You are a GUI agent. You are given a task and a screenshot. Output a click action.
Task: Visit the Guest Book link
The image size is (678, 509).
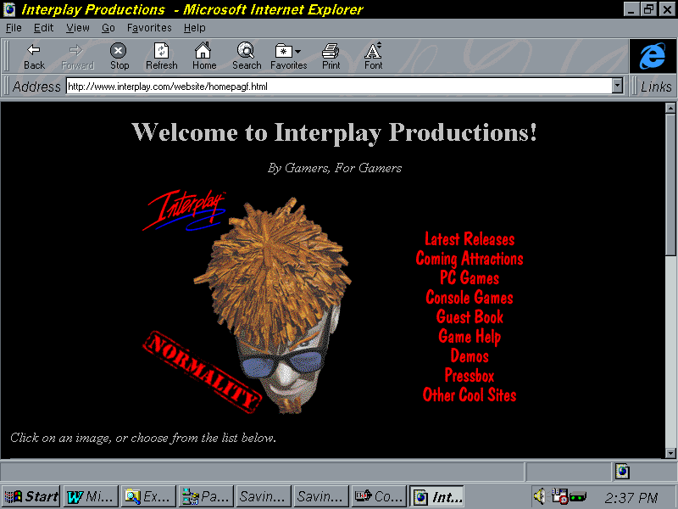pyautogui.click(x=470, y=317)
